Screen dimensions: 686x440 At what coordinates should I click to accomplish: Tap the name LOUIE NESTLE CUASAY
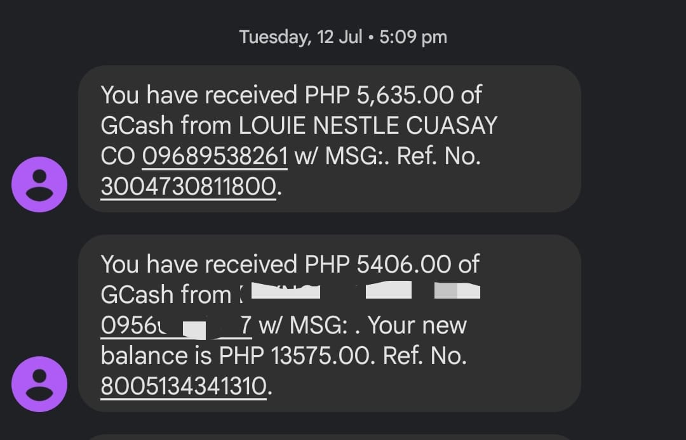pyautogui.click(x=368, y=126)
